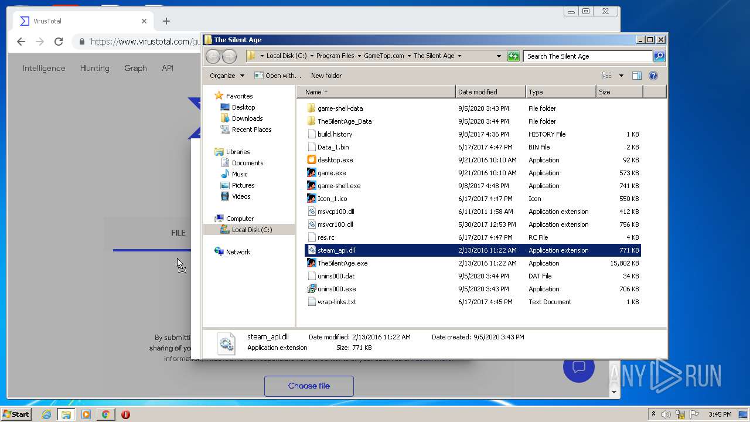Click the Explorer Forward navigation arrow
Viewport: 750px width, 422px height.
[x=229, y=56]
